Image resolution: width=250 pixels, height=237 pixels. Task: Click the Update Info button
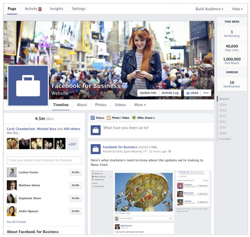tap(148, 93)
